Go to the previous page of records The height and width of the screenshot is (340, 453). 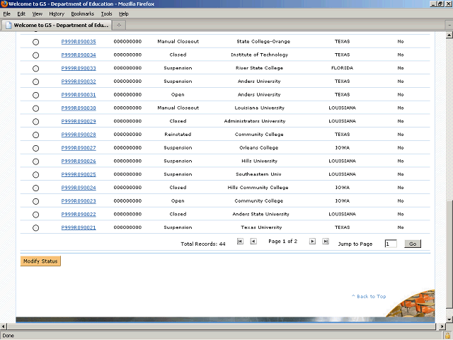(253, 242)
